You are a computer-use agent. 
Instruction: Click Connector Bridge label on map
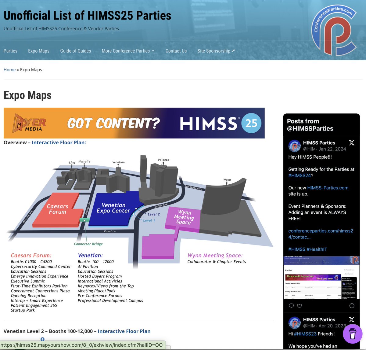pos(88,244)
